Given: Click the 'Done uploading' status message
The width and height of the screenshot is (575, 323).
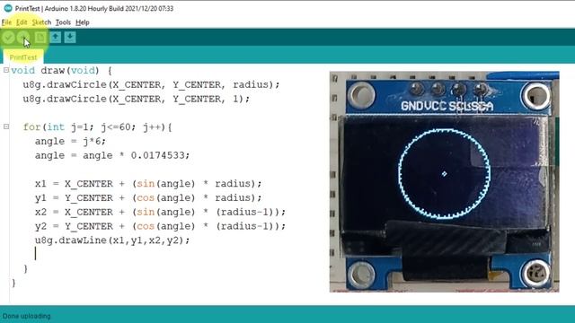Looking at the screenshot, I should tap(26, 316).
